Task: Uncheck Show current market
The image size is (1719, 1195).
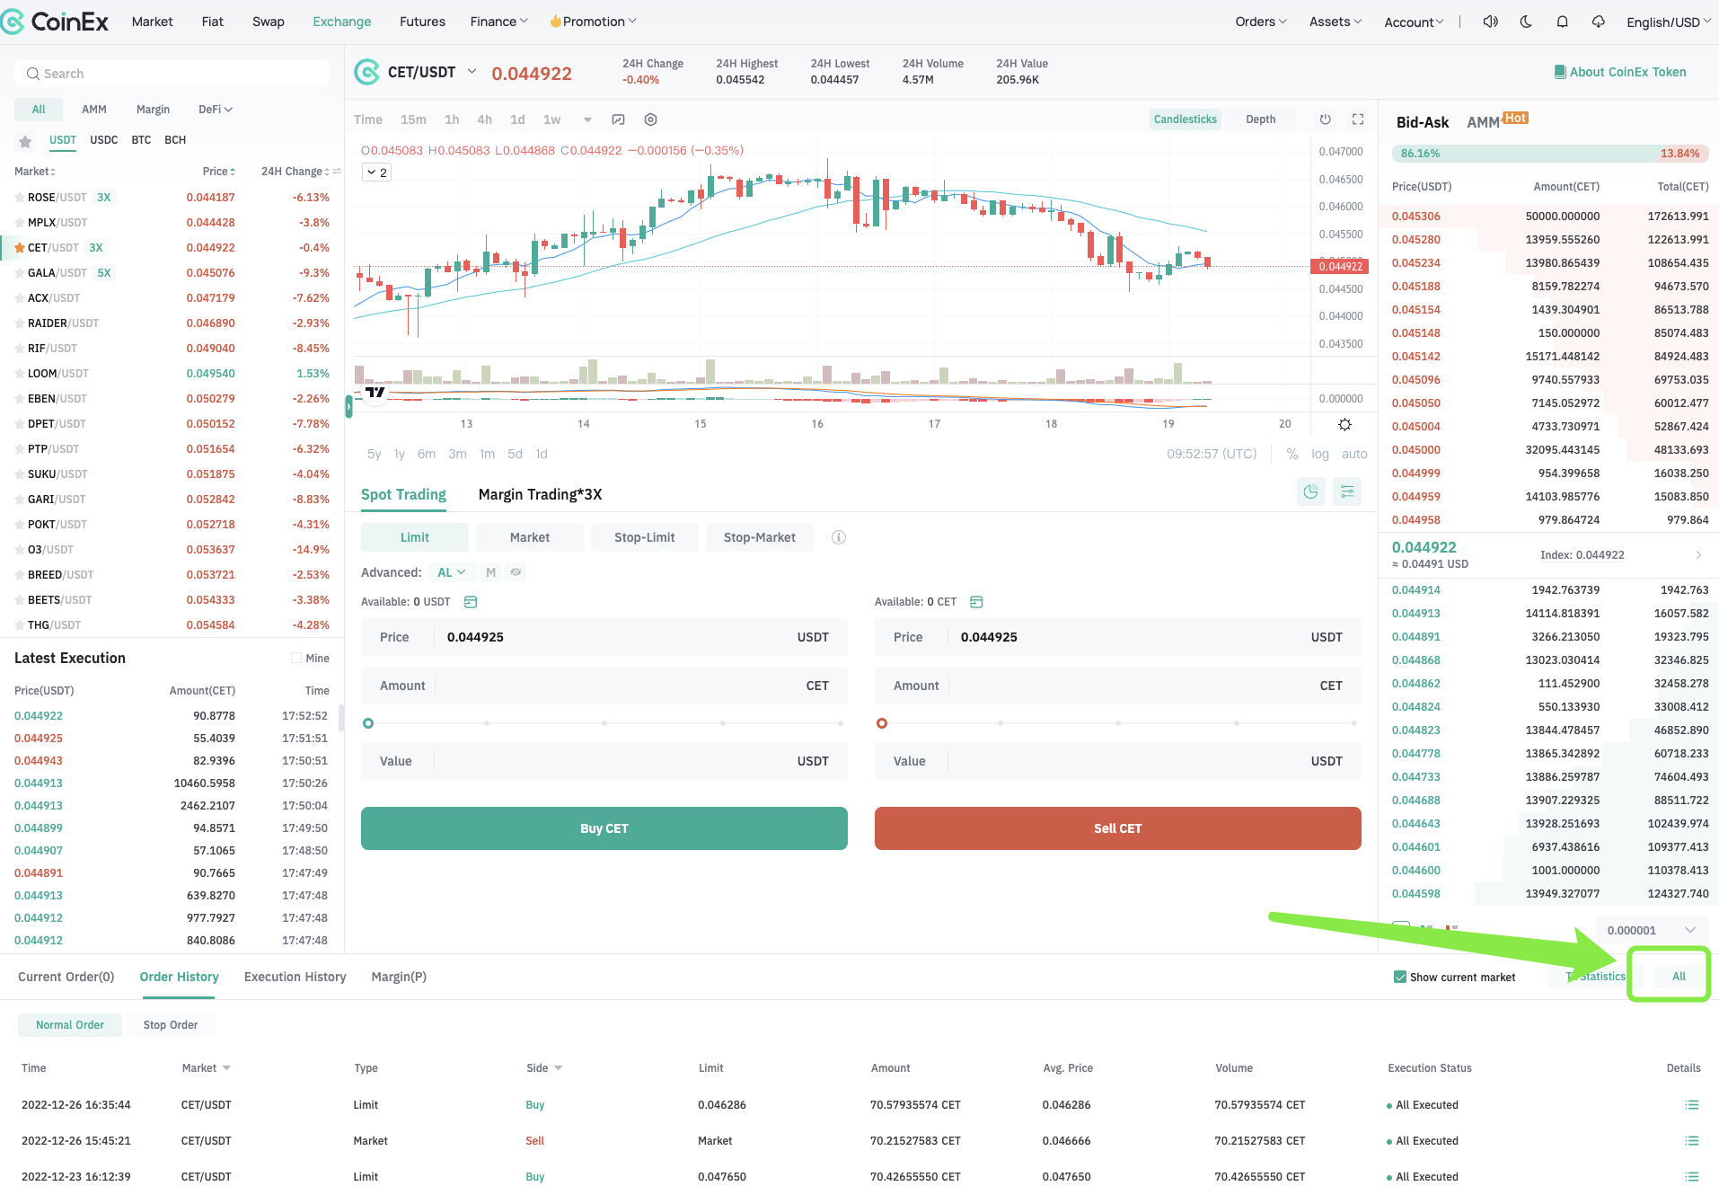Action: point(1400,977)
